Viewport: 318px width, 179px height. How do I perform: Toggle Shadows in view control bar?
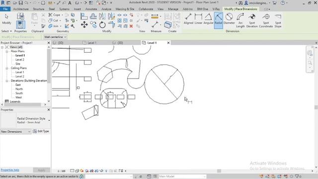click(87, 171)
